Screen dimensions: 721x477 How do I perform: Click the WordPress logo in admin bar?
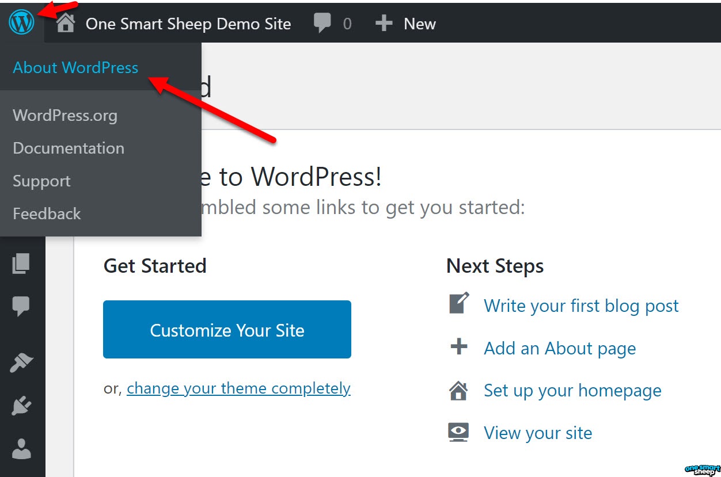(22, 23)
